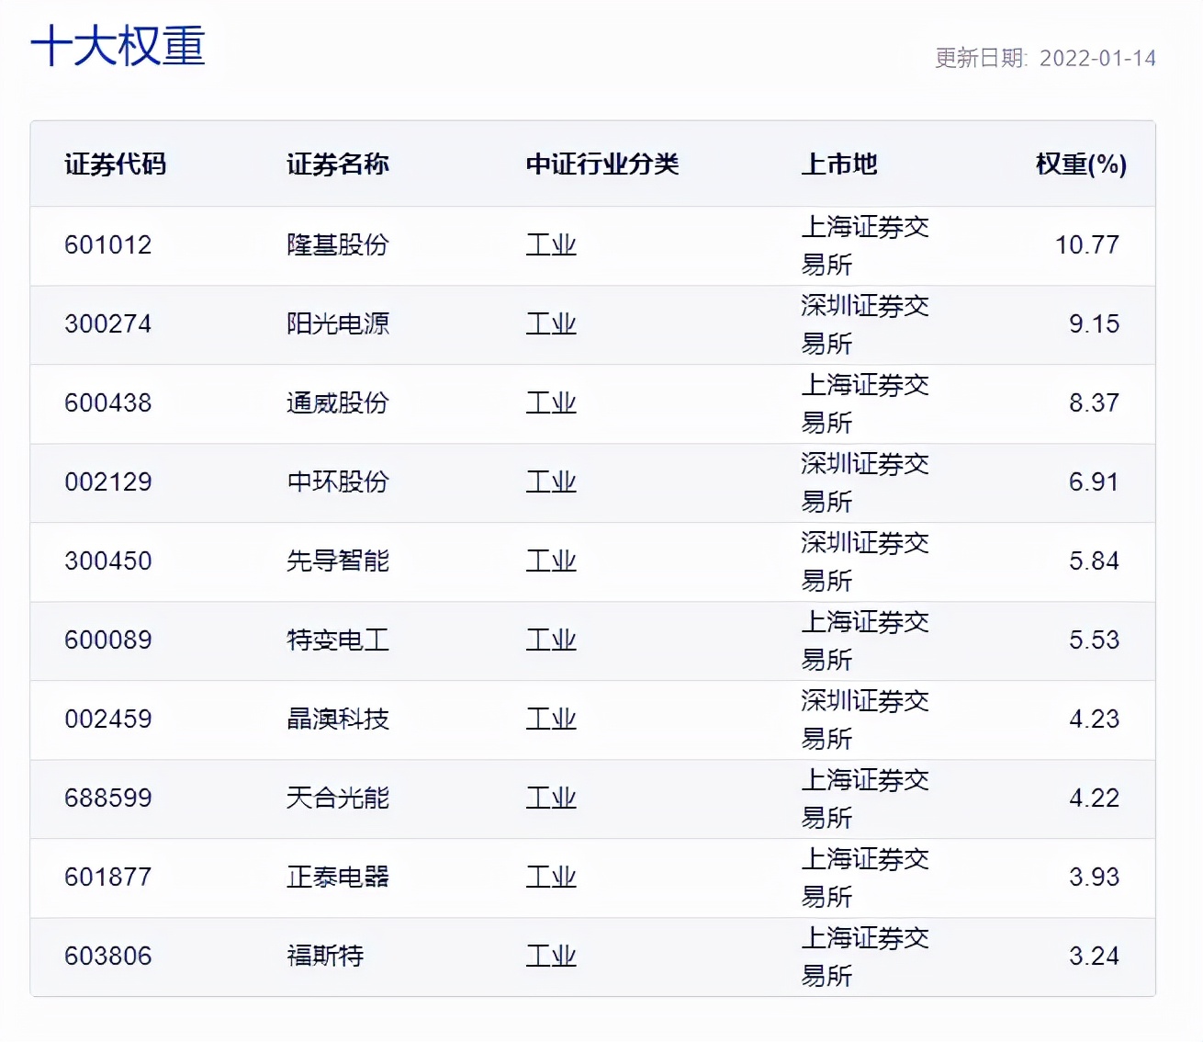This screenshot has width=1203, height=1042.
Task: Click the 证券代码 column header
Action: [114, 165]
